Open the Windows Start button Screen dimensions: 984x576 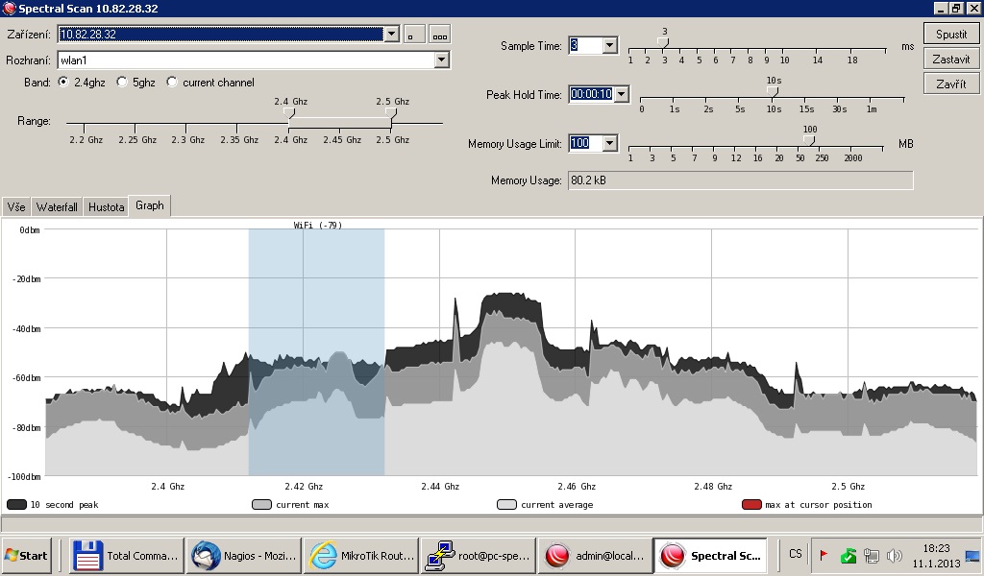pyautogui.click(x=26, y=555)
